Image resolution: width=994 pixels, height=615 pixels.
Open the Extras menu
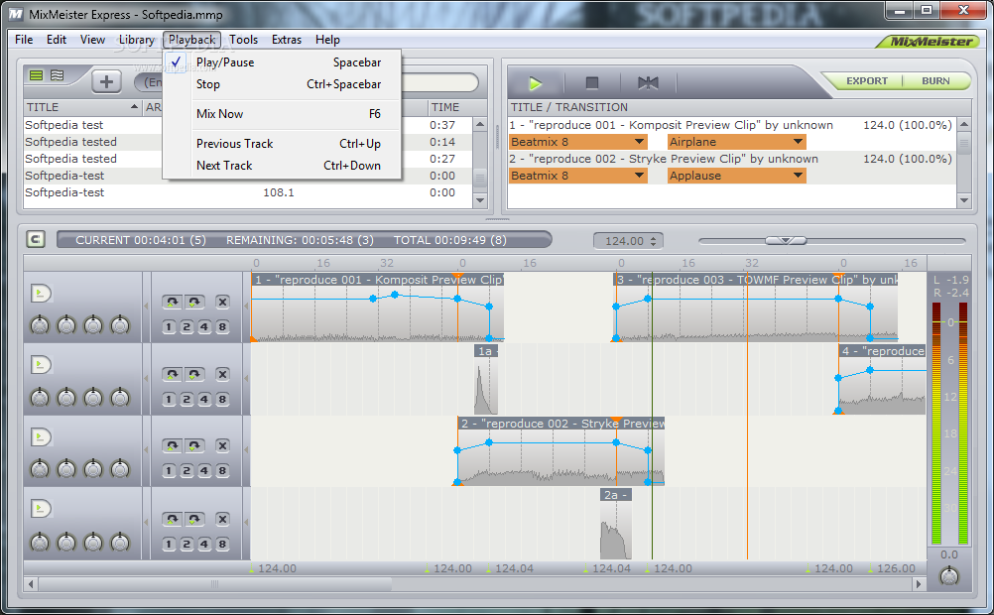287,40
